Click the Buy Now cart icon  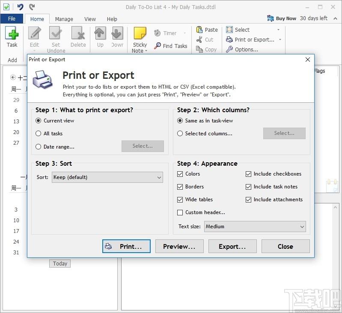pyautogui.click(x=271, y=18)
